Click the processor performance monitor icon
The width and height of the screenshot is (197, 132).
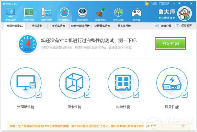click(x=26, y=83)
